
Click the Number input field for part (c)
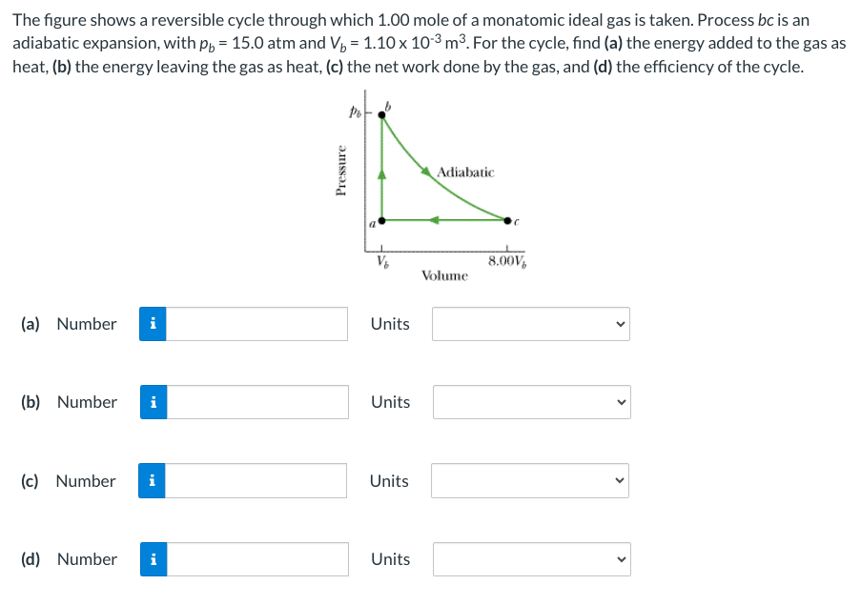pos(257,481)
